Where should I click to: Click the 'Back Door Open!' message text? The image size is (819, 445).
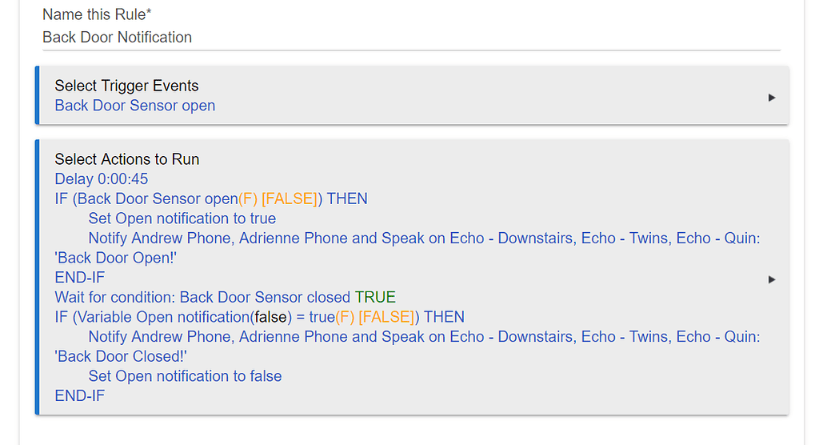115,258
